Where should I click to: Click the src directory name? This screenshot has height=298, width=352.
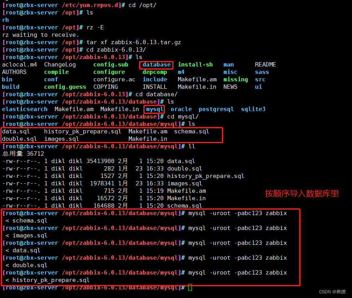(x=260, y=79)
